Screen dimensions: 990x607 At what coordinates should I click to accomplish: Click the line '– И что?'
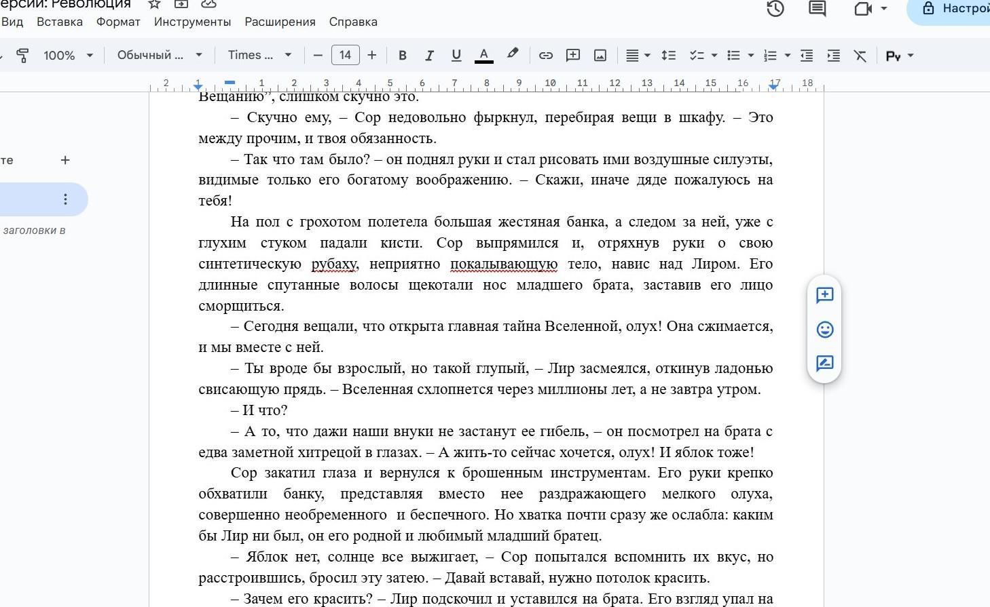coord(259,410)
